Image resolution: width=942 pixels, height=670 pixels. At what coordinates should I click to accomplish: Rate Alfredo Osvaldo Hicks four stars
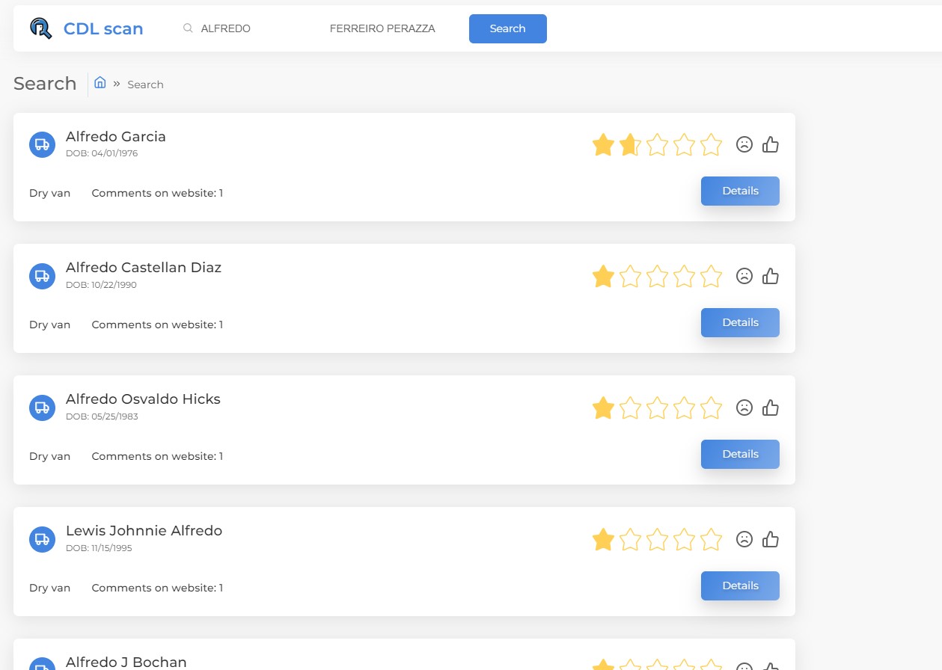685,408
